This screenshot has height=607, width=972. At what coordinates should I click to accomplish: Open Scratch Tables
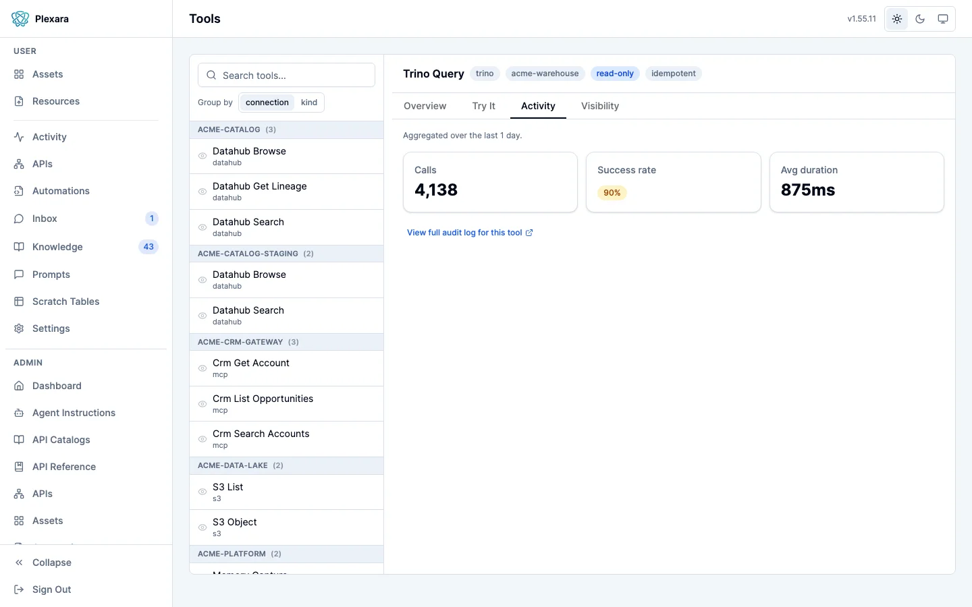point(86,301)
